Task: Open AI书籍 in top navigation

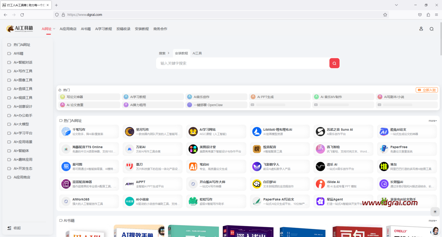Action: pos(86,29)
